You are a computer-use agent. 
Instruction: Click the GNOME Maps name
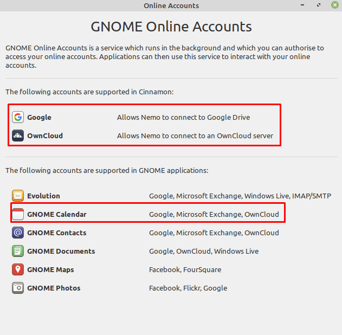(50, 269)
